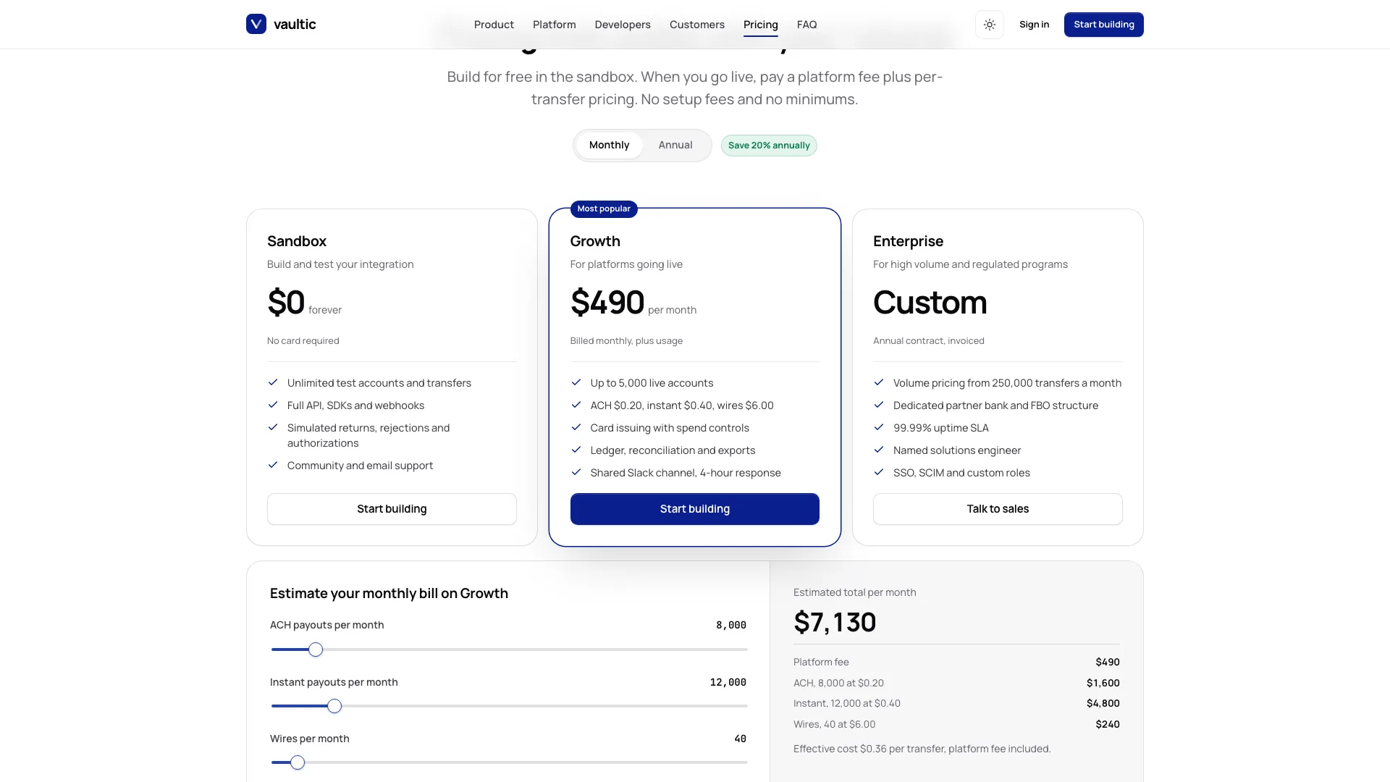Click the 'Wires, 40 at $6.00' line
This screenshot has width=1390, height=782.
(x=834, y=724)
